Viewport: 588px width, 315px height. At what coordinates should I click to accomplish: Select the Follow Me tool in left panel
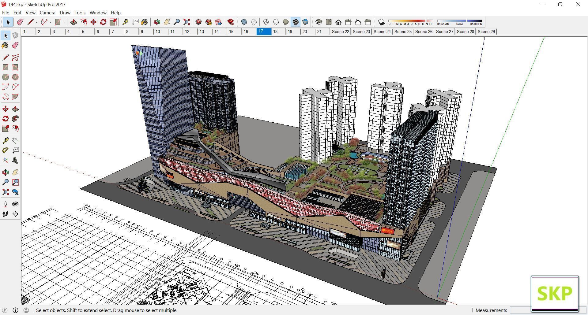tap(15, 119)
